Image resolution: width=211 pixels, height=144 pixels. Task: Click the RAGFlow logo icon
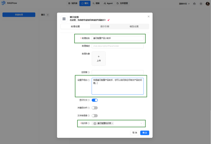[x=3, y=3]
